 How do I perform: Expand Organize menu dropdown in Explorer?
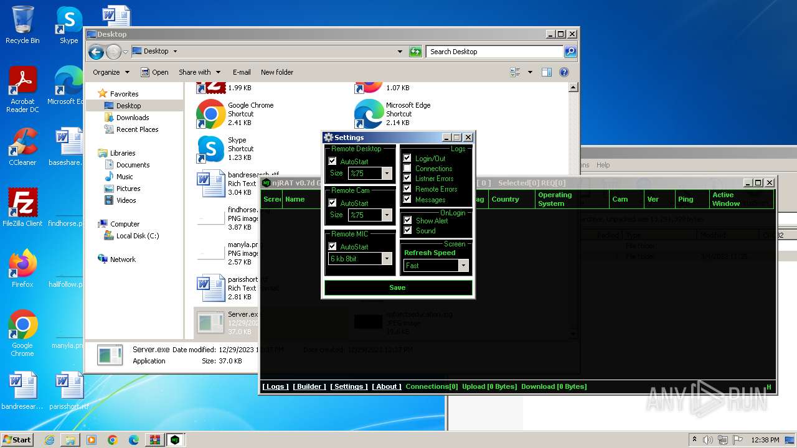click(111, 72)
